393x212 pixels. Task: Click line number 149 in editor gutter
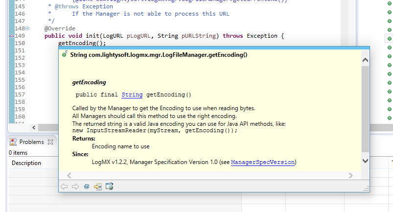tap(20, 36)
